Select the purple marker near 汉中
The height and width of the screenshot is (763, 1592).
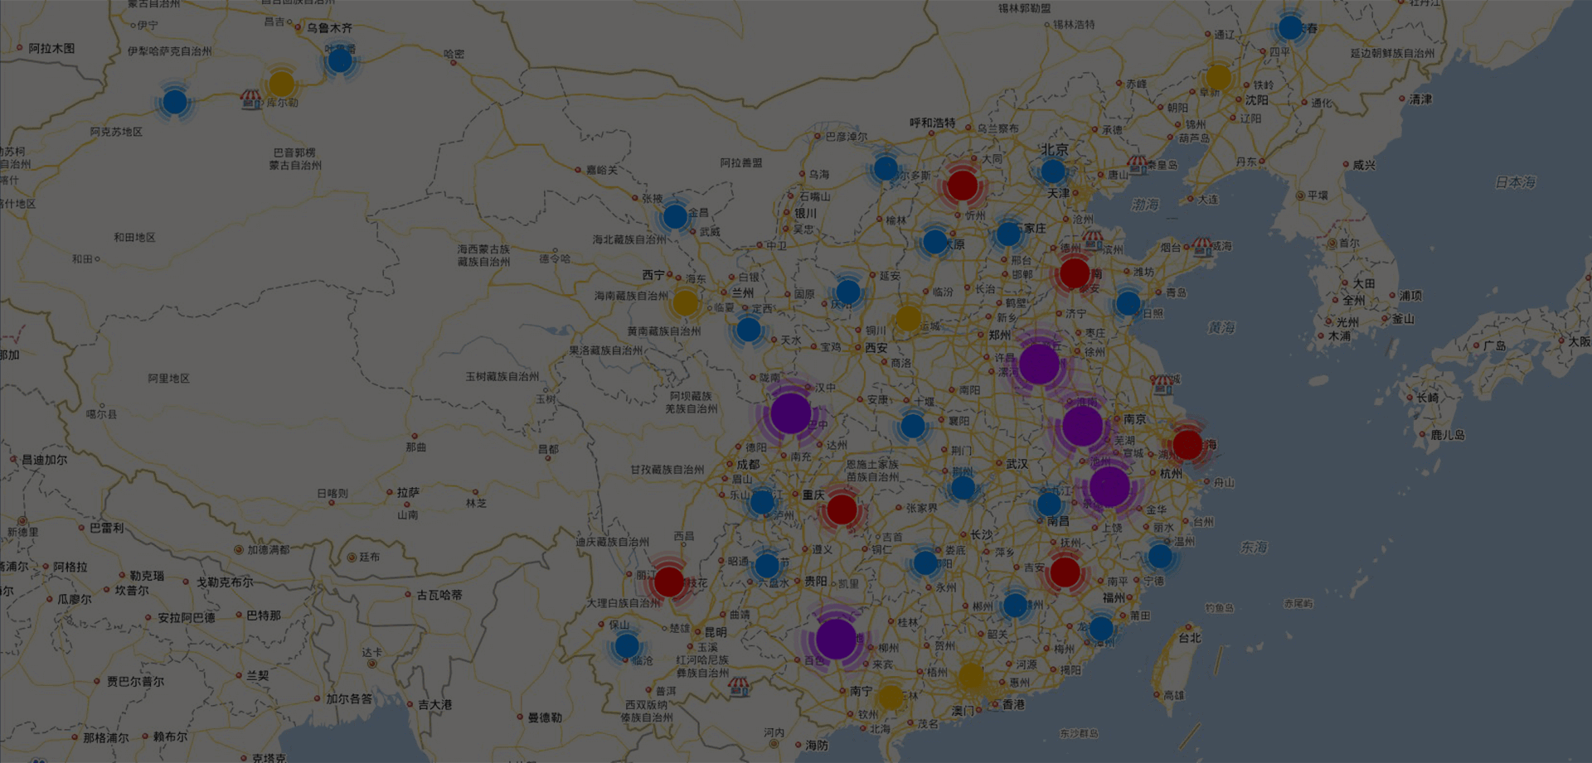coord(790,413)
